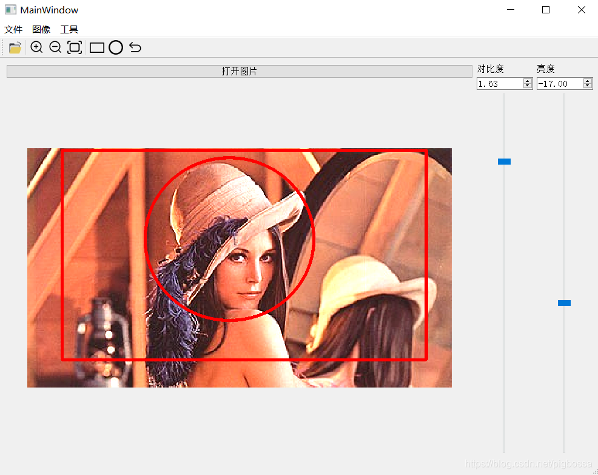Open the 图像 menu
This screenshot has width=598, height=475.
tap(41, 29)
